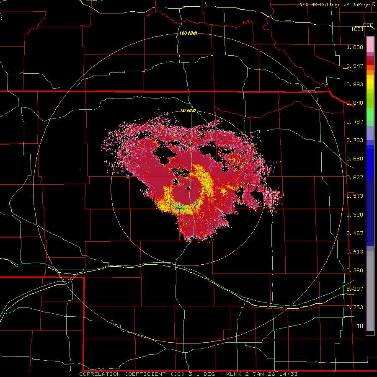Click the 0.893 legend value
This screenshot has width=377, height=377.
[x=355, y=84]
